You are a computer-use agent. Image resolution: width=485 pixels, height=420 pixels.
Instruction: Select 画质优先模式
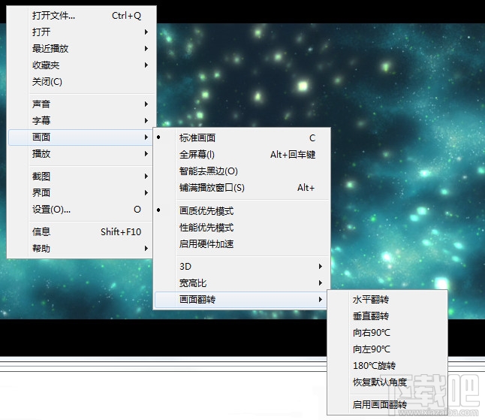[242, 211]
